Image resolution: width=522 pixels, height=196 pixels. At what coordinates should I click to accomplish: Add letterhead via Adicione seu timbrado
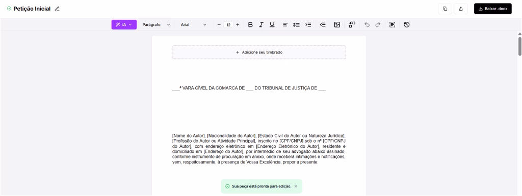(259, 52)
